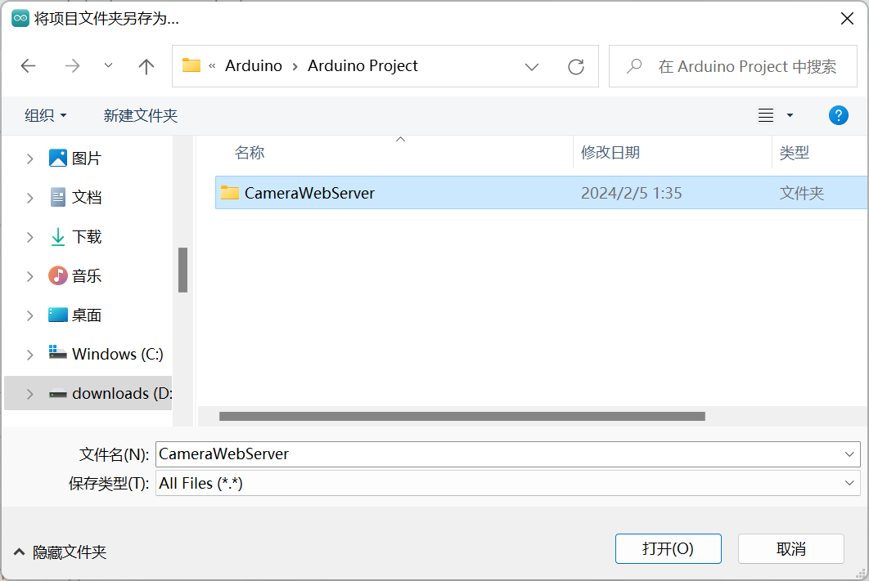Click the 取消 cancel button
Image resolution: width=869 pixels, height=581 pixels.
pyautogui.click(x=791, y=549)
